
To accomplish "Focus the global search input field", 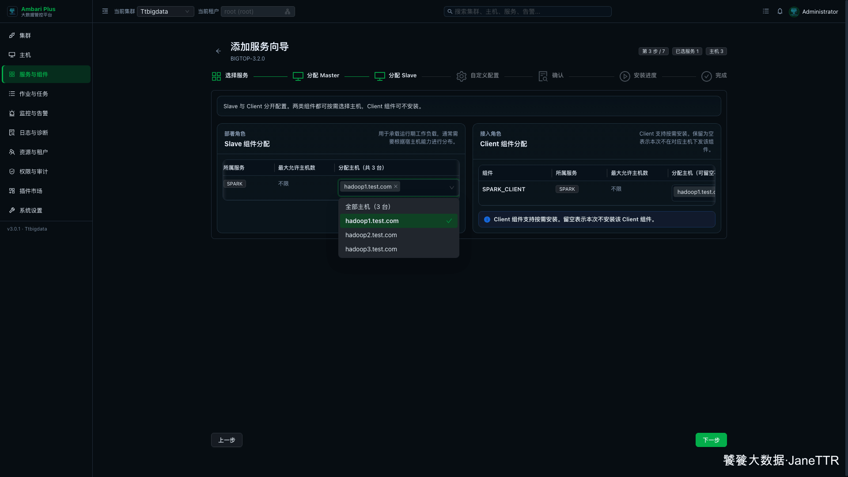I will click(x=527, y=11).
